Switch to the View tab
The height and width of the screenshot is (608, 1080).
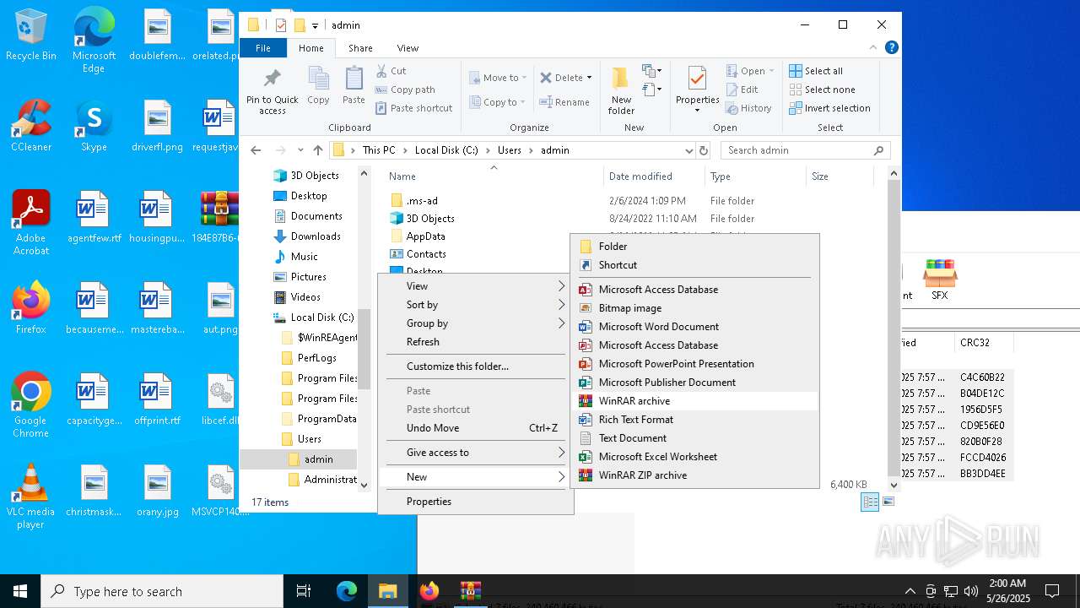point(408,48)
